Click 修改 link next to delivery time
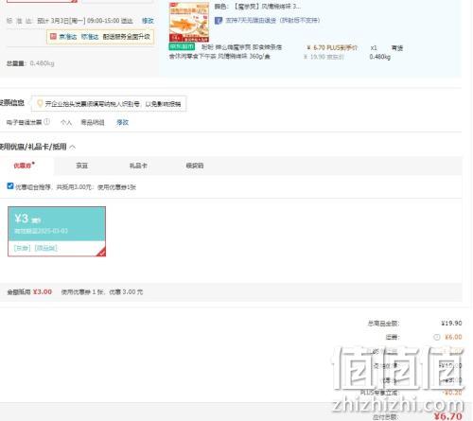The width and height of the screenshot is (473, 421). click(148, 21)
